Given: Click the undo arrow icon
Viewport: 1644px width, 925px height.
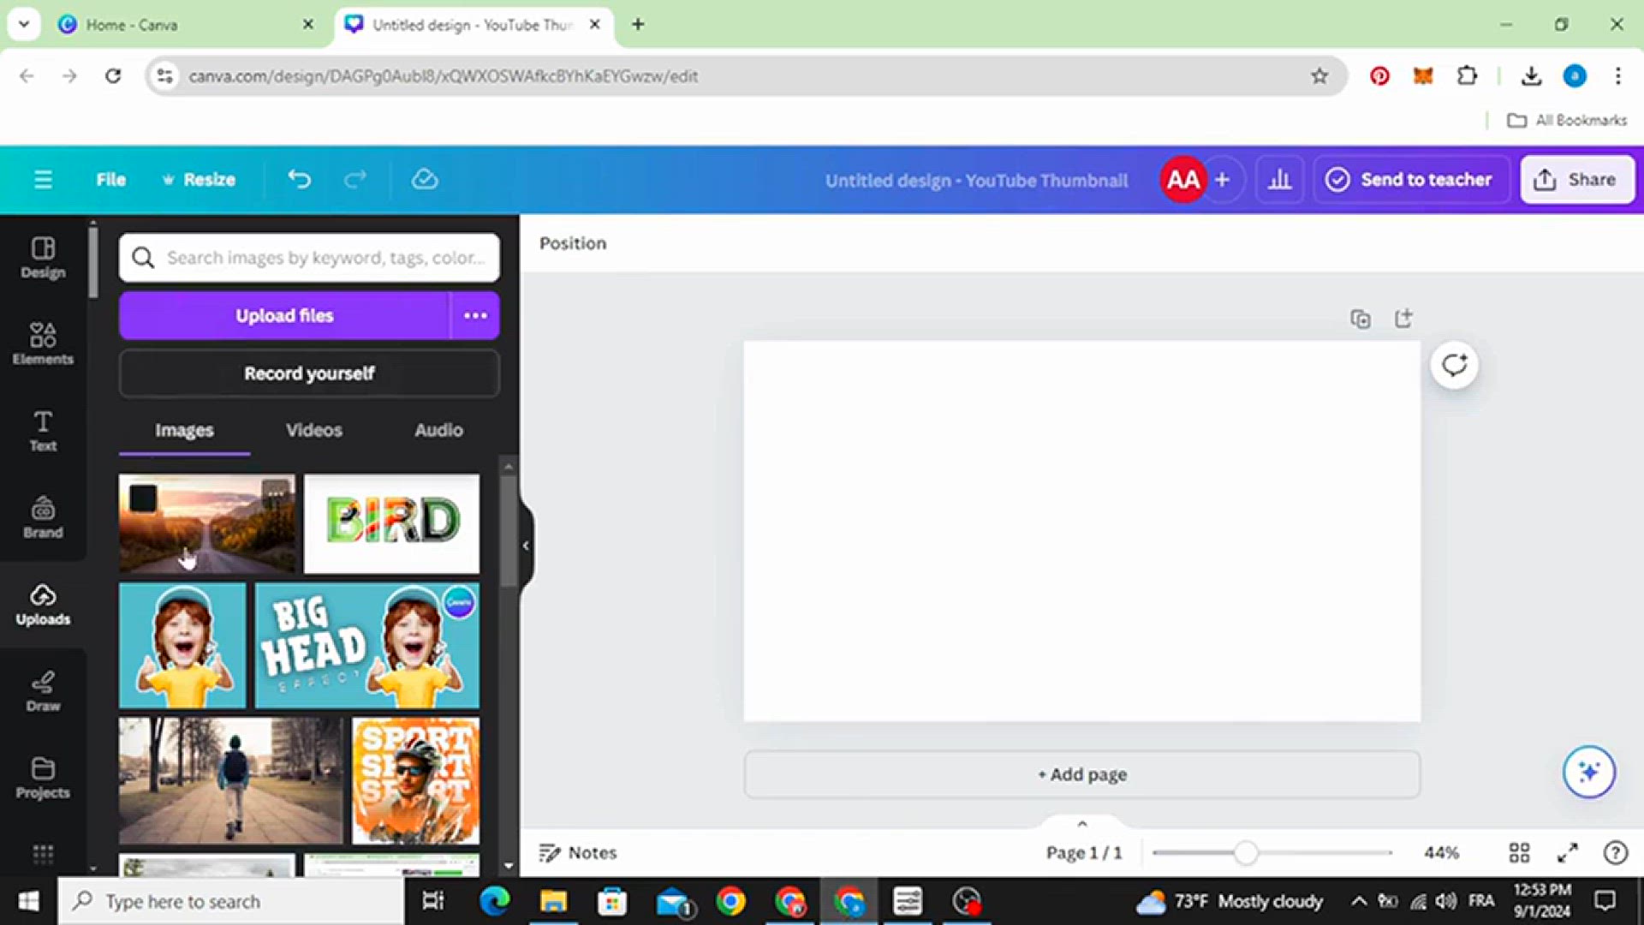Looking at the screenshot, I should [x=299, y=179].
